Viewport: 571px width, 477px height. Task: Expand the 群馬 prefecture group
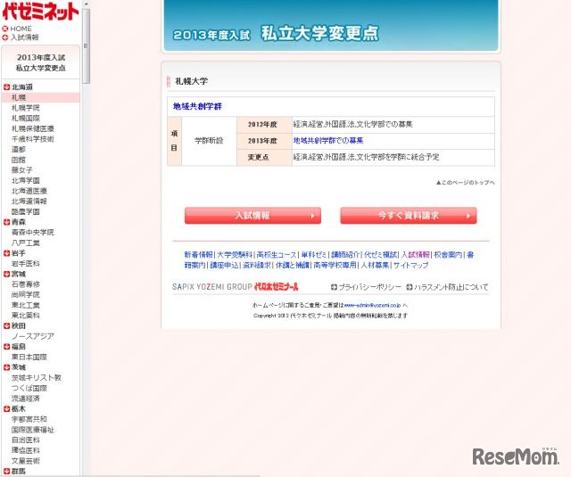pos(6,472)
